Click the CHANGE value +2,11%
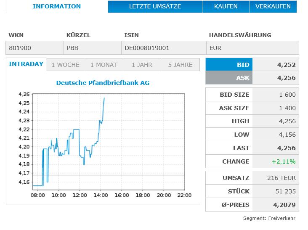The image size is (308, 230). 284,161
